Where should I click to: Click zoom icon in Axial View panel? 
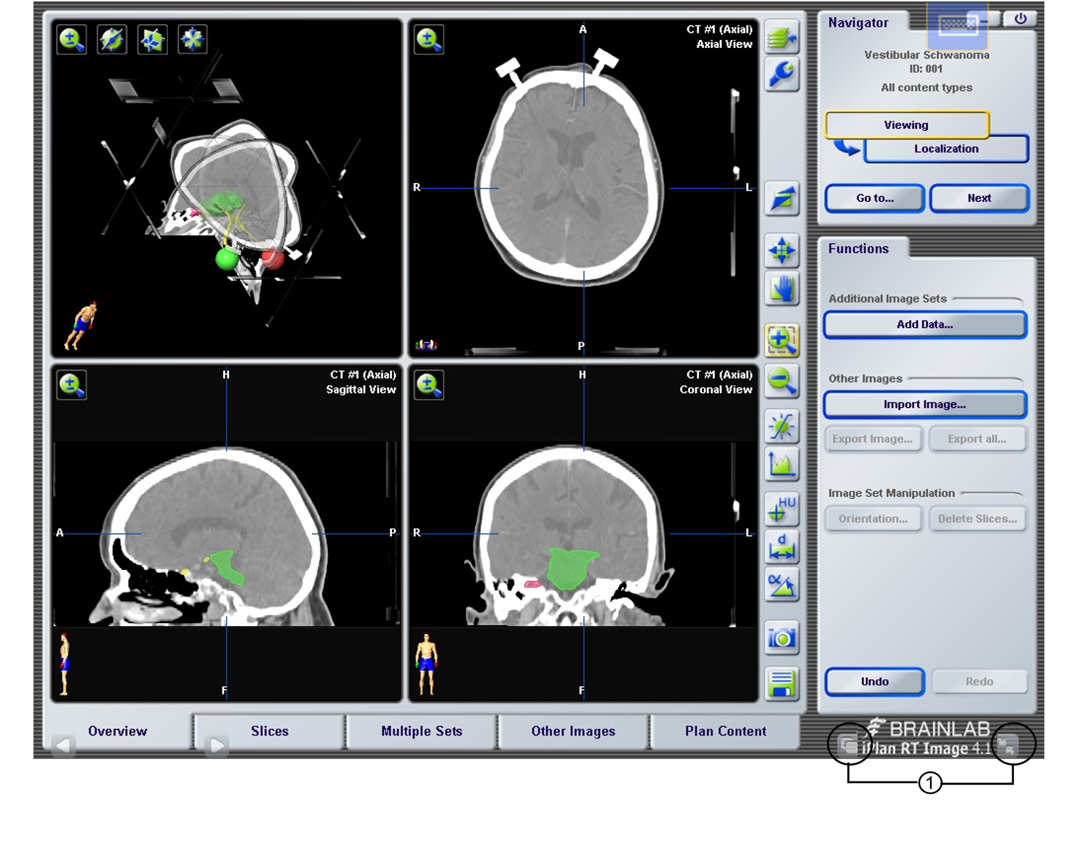click(429, 39)
